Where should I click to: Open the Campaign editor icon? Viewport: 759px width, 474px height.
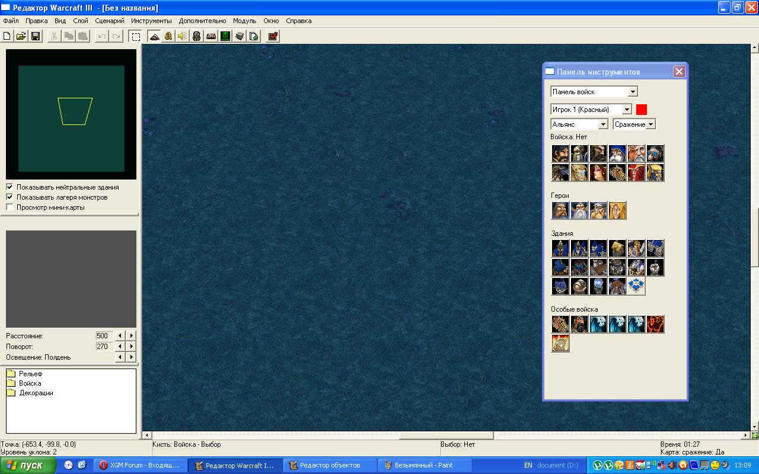(211, 36)
